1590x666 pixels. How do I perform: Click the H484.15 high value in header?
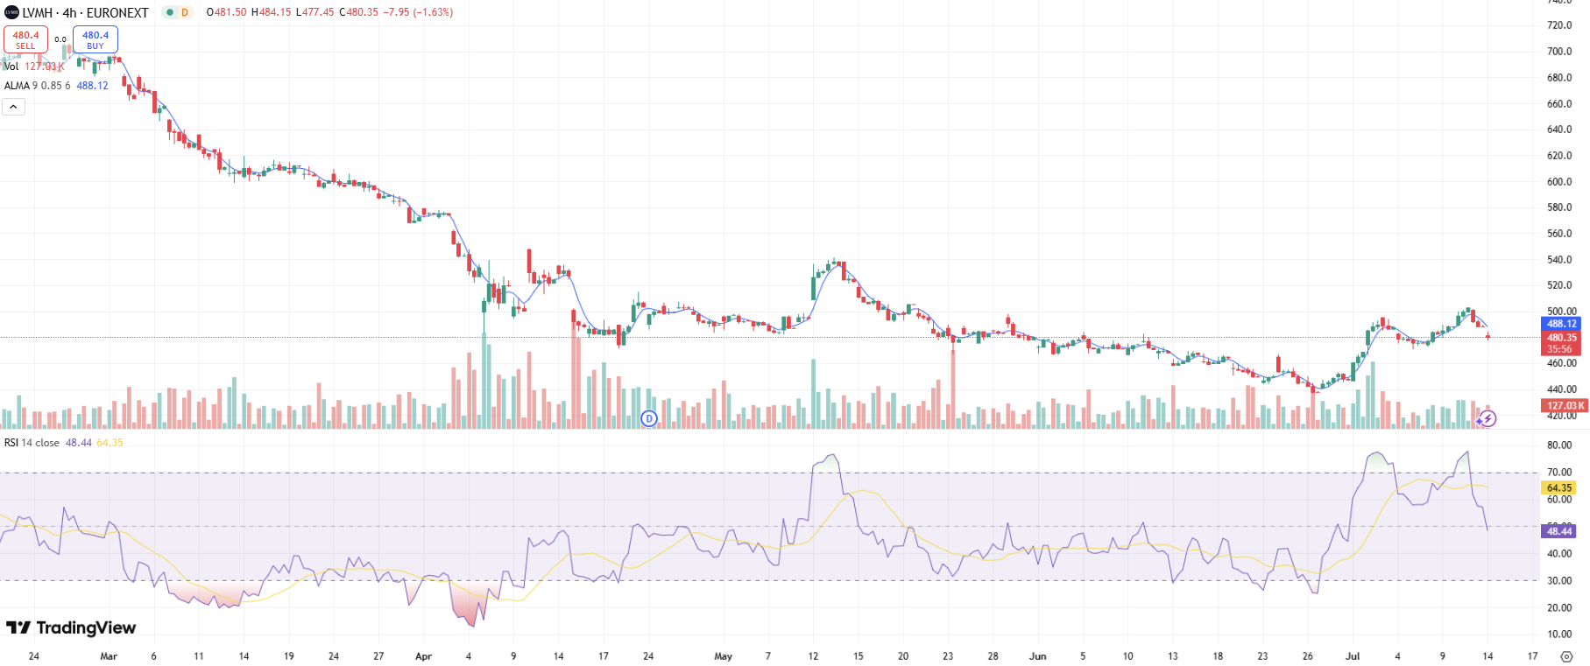click(271, 12)
